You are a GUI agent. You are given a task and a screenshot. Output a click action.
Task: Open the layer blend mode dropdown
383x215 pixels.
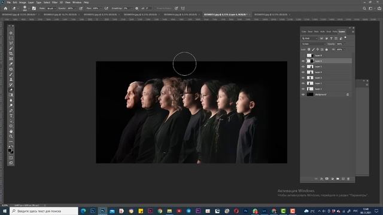tap(314, 44)
